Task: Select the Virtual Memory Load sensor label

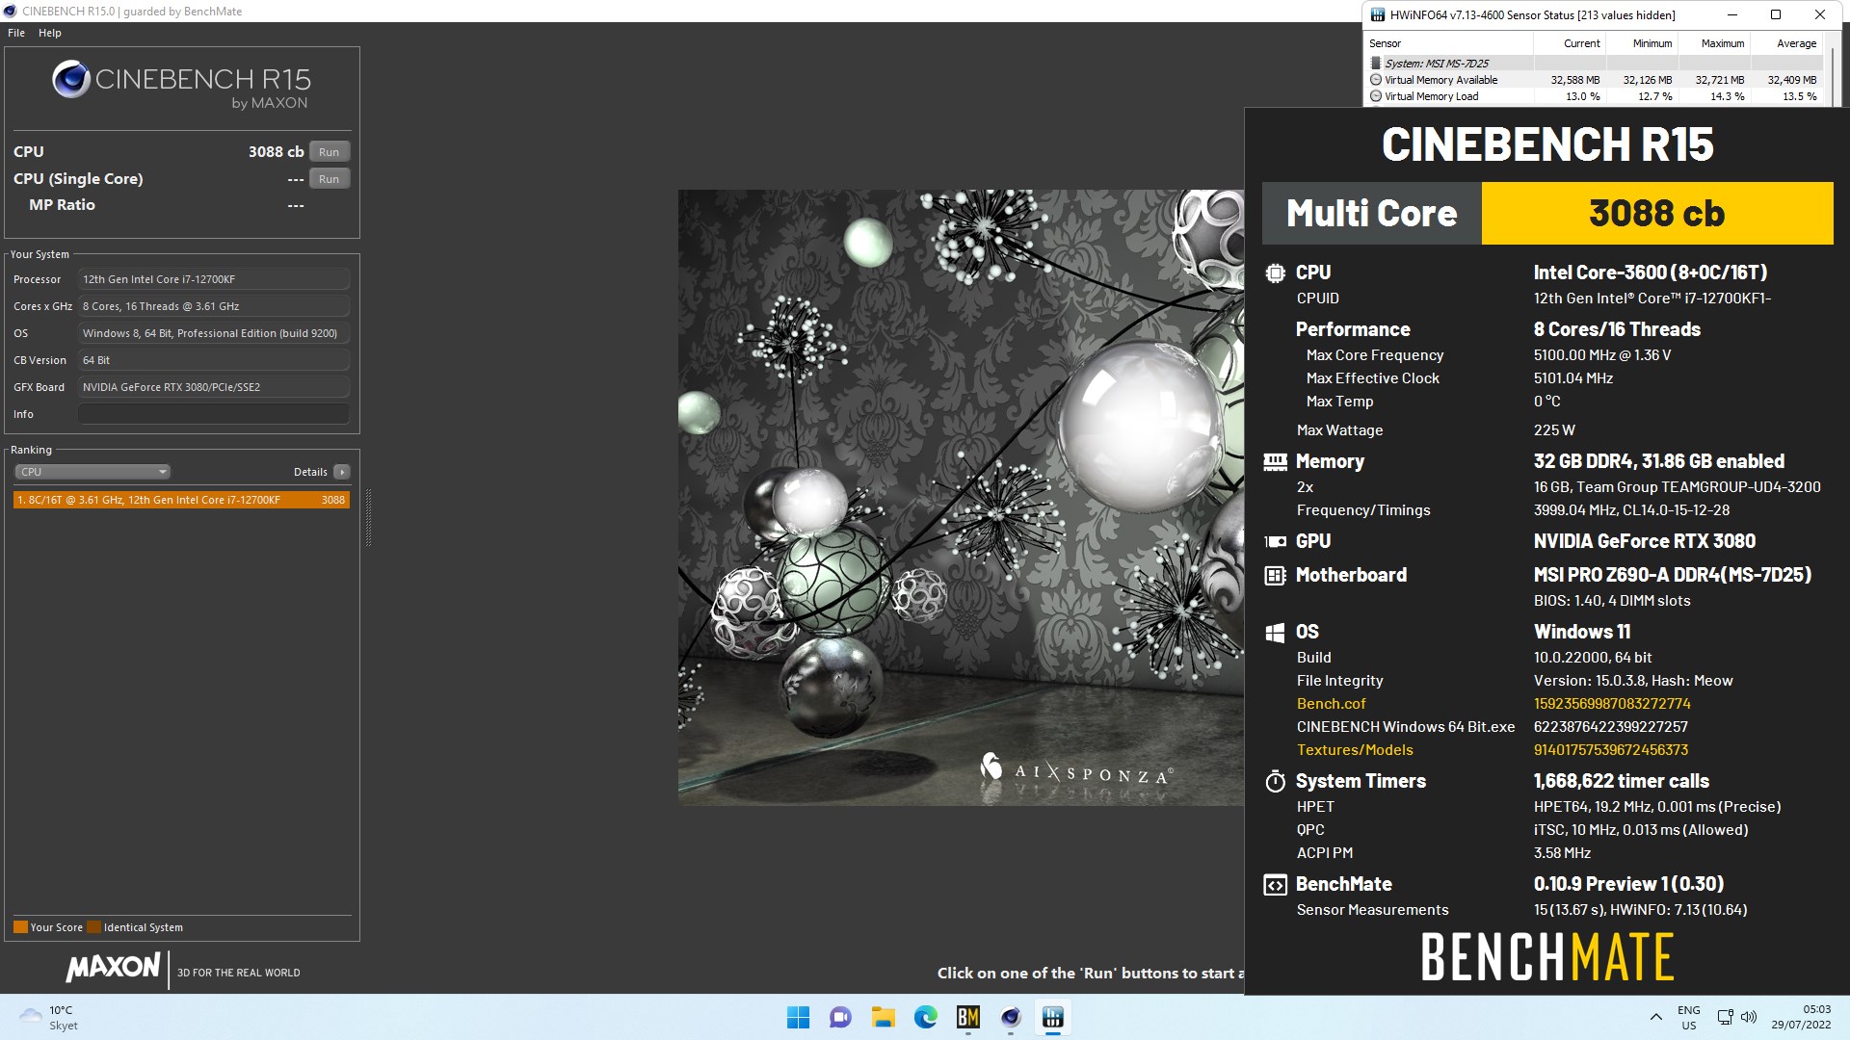Action: coord(1431,96)
